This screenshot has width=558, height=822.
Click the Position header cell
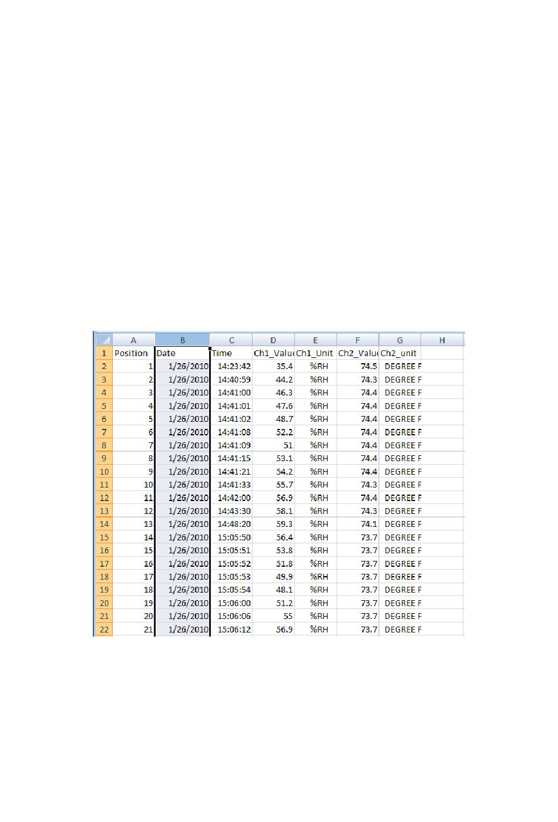(133, 353)
